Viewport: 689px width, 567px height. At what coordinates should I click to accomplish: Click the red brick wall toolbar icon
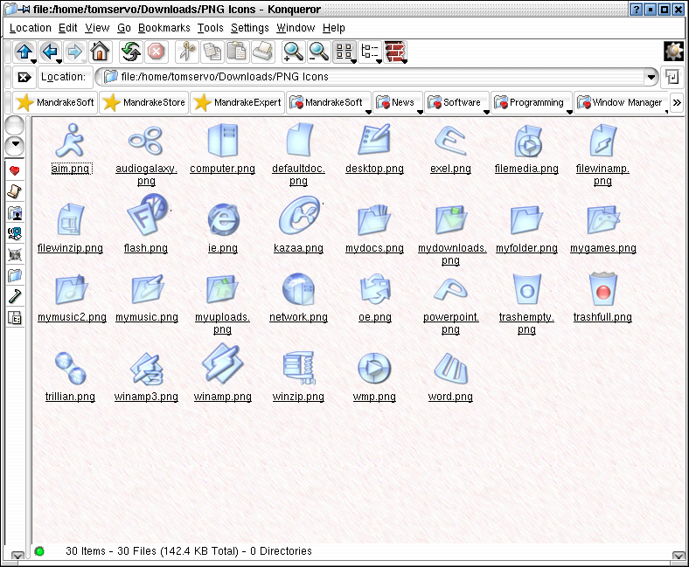point(395,52)
